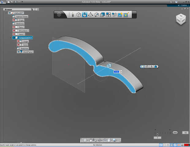Toggle the eye icon of the root document
The image size is (190, 147).
[9, 13]
